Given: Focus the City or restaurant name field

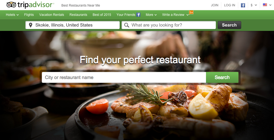Looking at the screenshot, I should click(x=124, y=77).
